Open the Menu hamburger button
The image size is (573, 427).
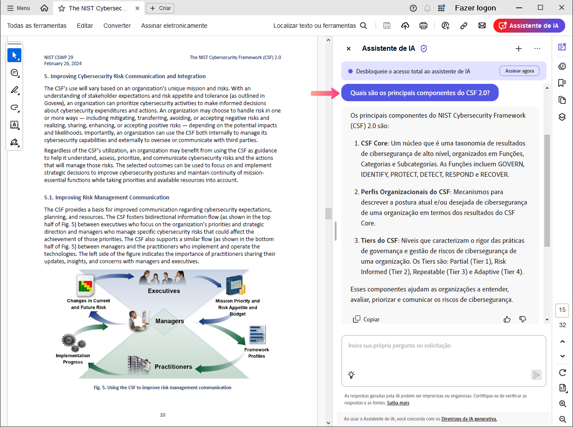click(x=19, y=8)
